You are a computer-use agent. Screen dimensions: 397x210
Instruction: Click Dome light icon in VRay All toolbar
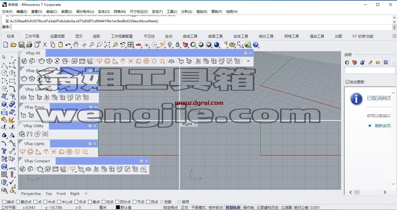139,61
